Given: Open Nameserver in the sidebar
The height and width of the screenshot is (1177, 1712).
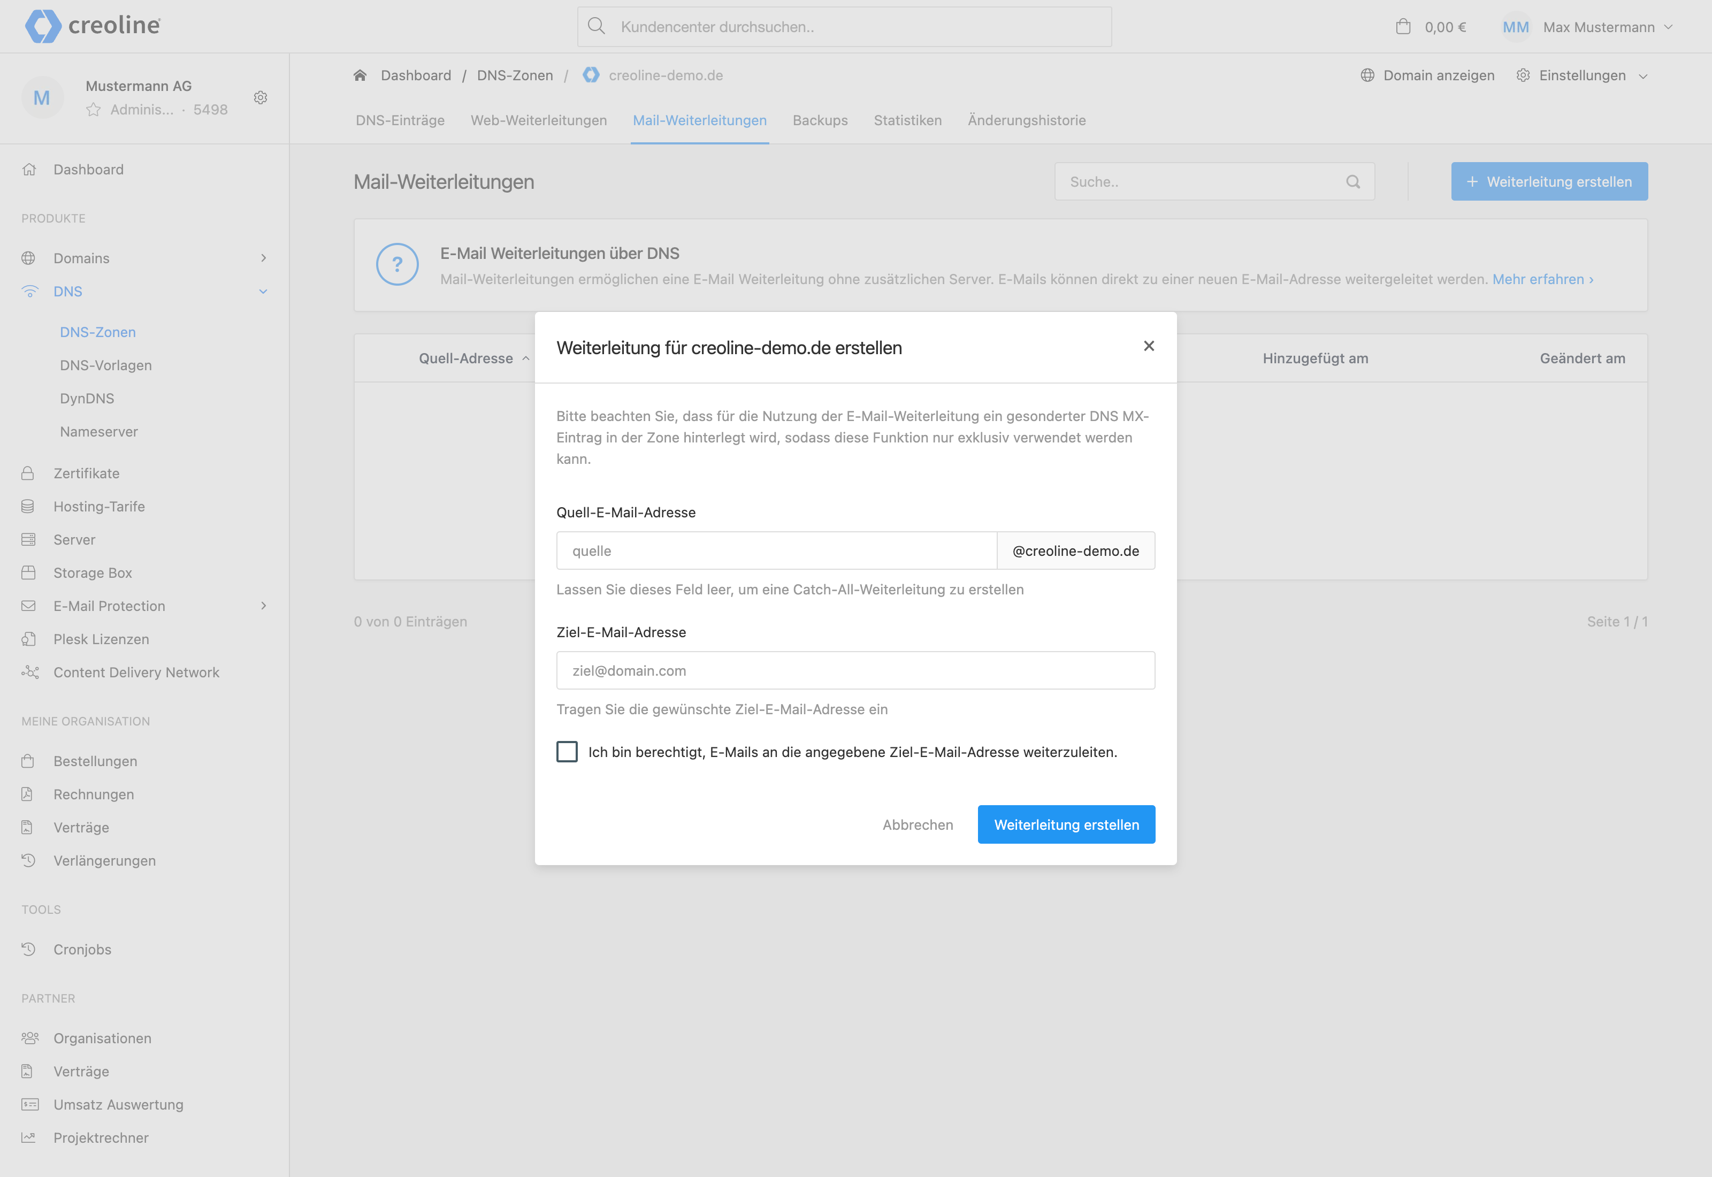Looking at the screenshot, I should click(99, 431).
